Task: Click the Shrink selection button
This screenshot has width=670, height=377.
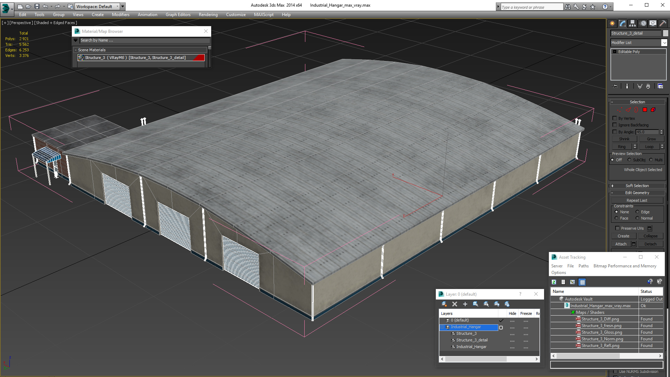Action: point(624,139)
